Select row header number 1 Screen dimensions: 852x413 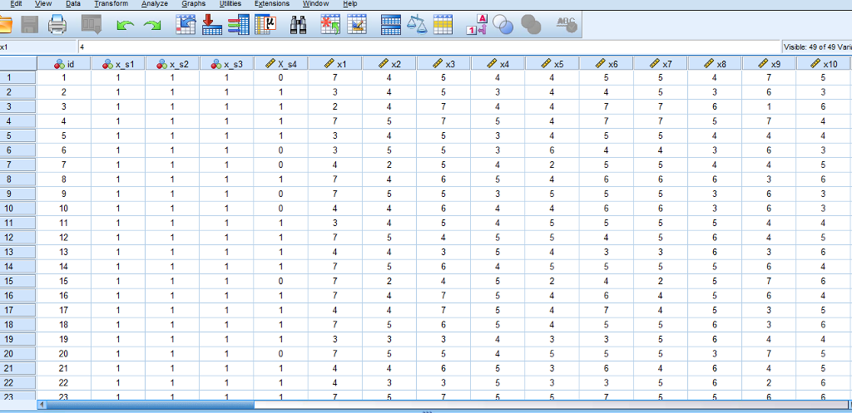[x=18, y=77]
